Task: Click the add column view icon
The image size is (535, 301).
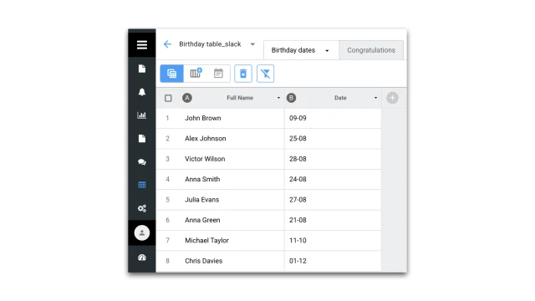Action: pos(196,74)
